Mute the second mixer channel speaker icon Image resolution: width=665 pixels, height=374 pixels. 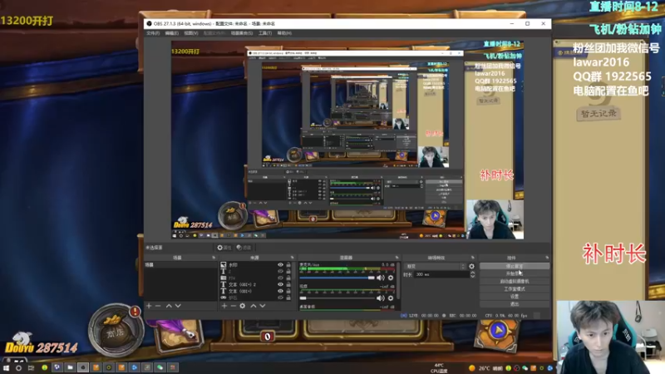pos(381,298)
